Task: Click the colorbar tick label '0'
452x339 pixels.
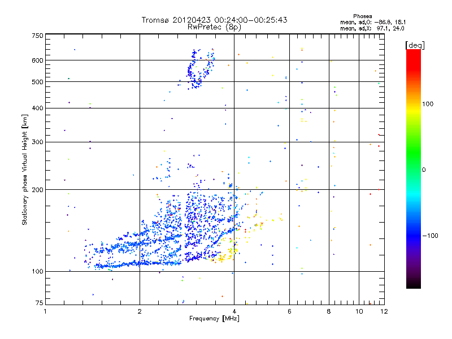Action: pyautogui.click(x=424, y=170)
